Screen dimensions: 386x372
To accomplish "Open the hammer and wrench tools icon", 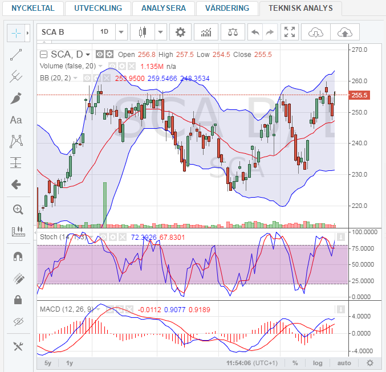I will coord(18,346).
